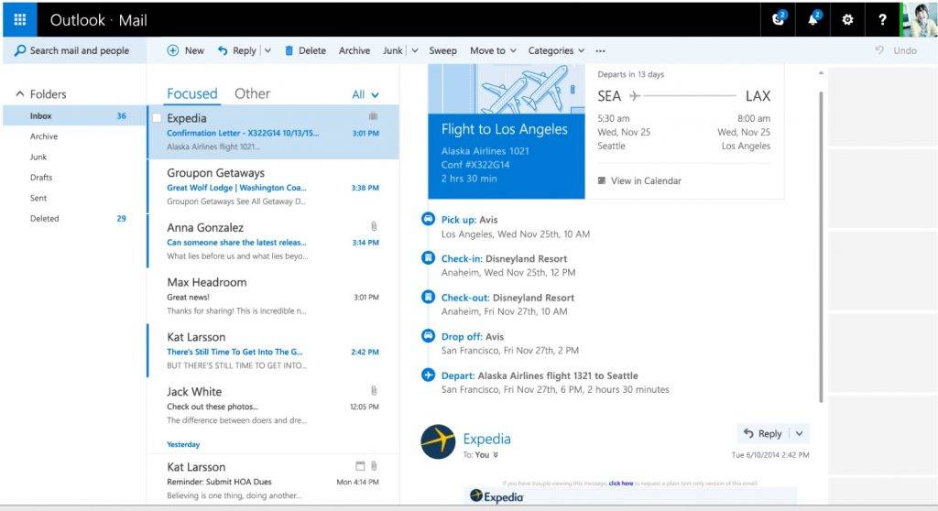Image resolution: width=938 pixels, height=511 pixels.
Task: Click the 'click here' plain text link
Action: tap(621, 483)
